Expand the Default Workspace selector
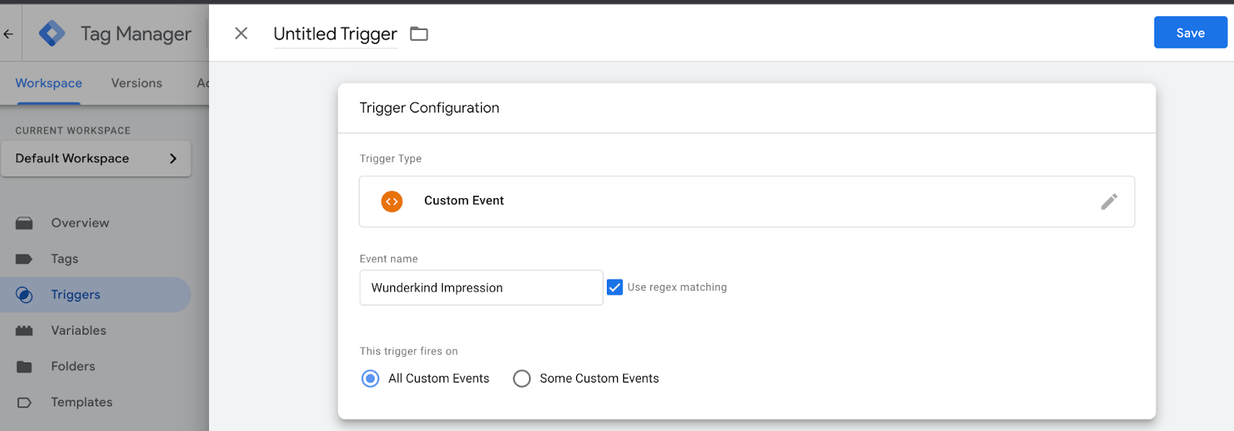The height and width of the screenshot is (431, 1234). pos(96,158)
